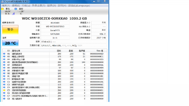Image resolution: width=189 pixels, height=106 pixels.
Task: Select the yellow warning disk D: E: orb
Action: pyautogui.click(x=2, y=9)
